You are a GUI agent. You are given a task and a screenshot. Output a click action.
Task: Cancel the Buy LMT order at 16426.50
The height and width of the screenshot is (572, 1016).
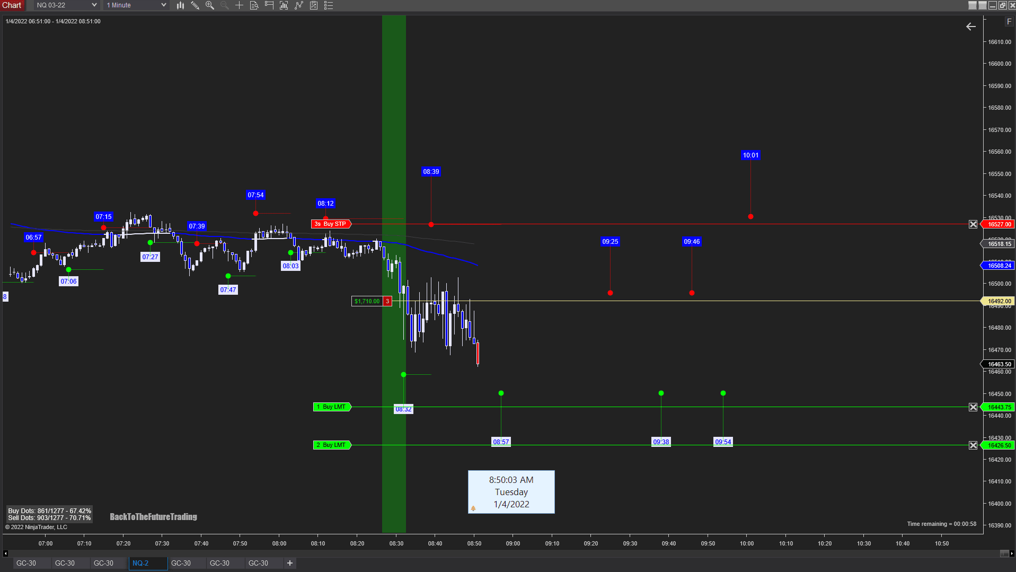(x=973, y=445)
